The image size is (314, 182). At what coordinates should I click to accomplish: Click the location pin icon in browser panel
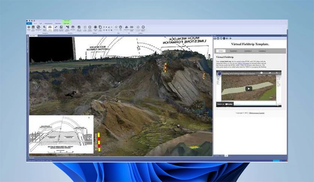coord(221,38)
